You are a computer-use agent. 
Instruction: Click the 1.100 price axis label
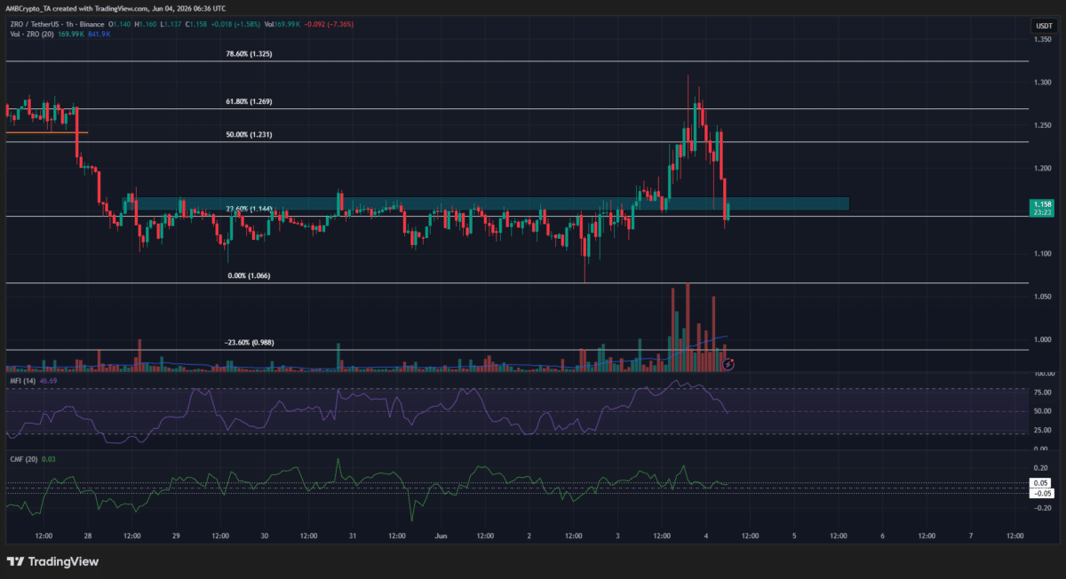point(1041,254)
